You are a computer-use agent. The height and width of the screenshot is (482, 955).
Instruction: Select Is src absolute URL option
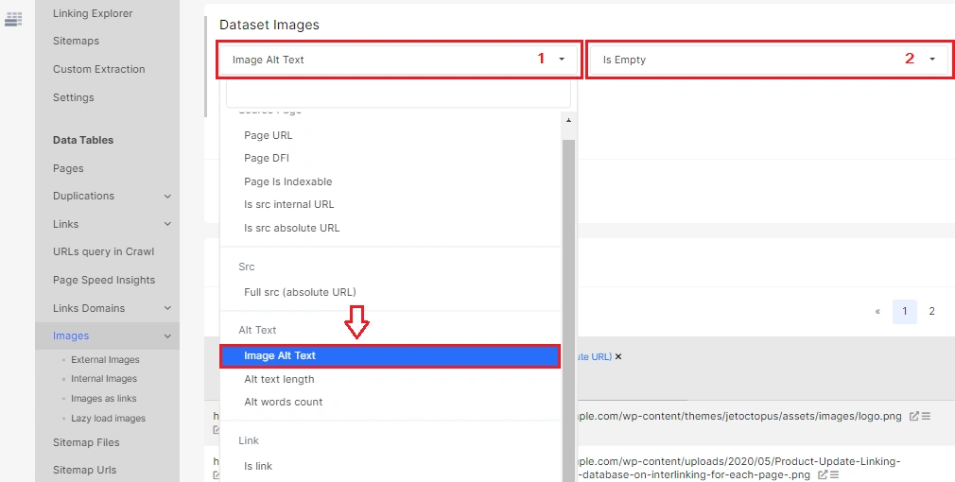coord(292,228)
